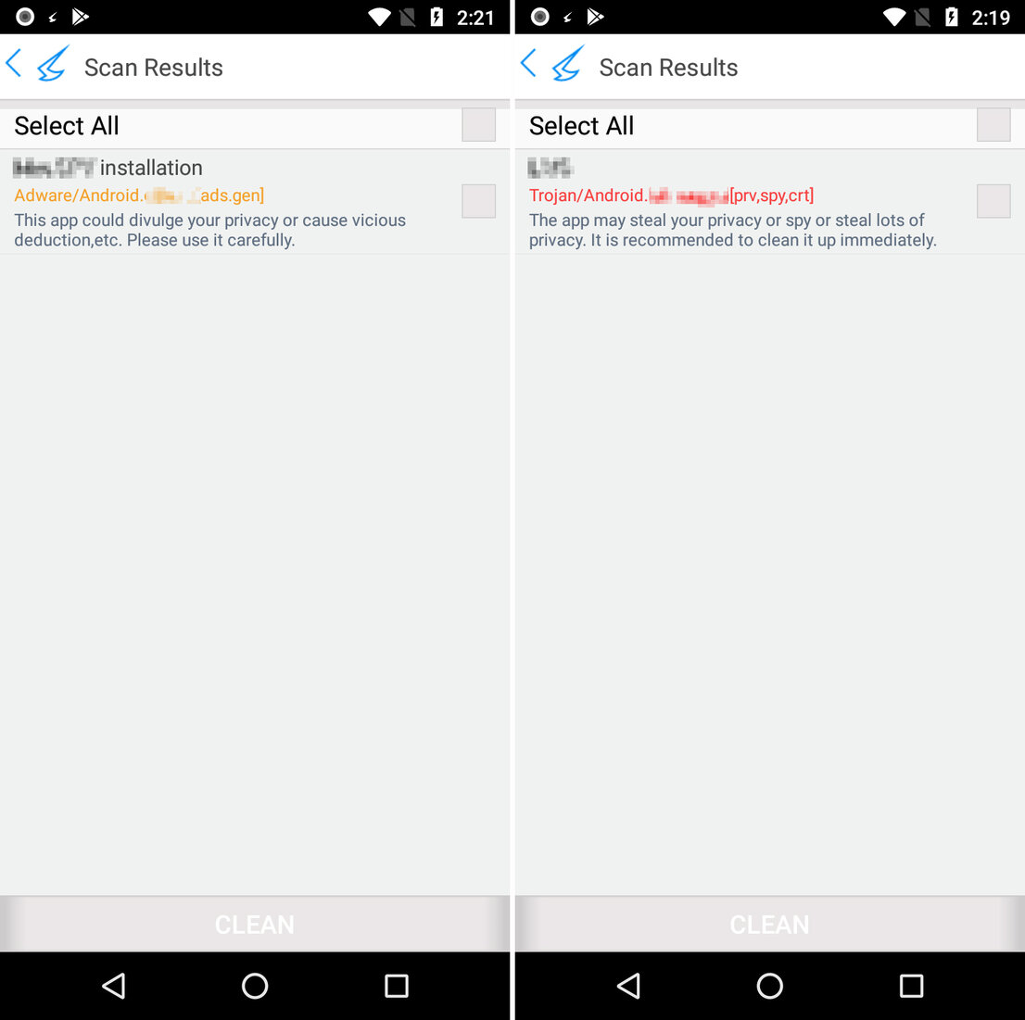1025x1020 pixels.
Task: Tap Android back triangle on left screen
Action: point(114,986)
